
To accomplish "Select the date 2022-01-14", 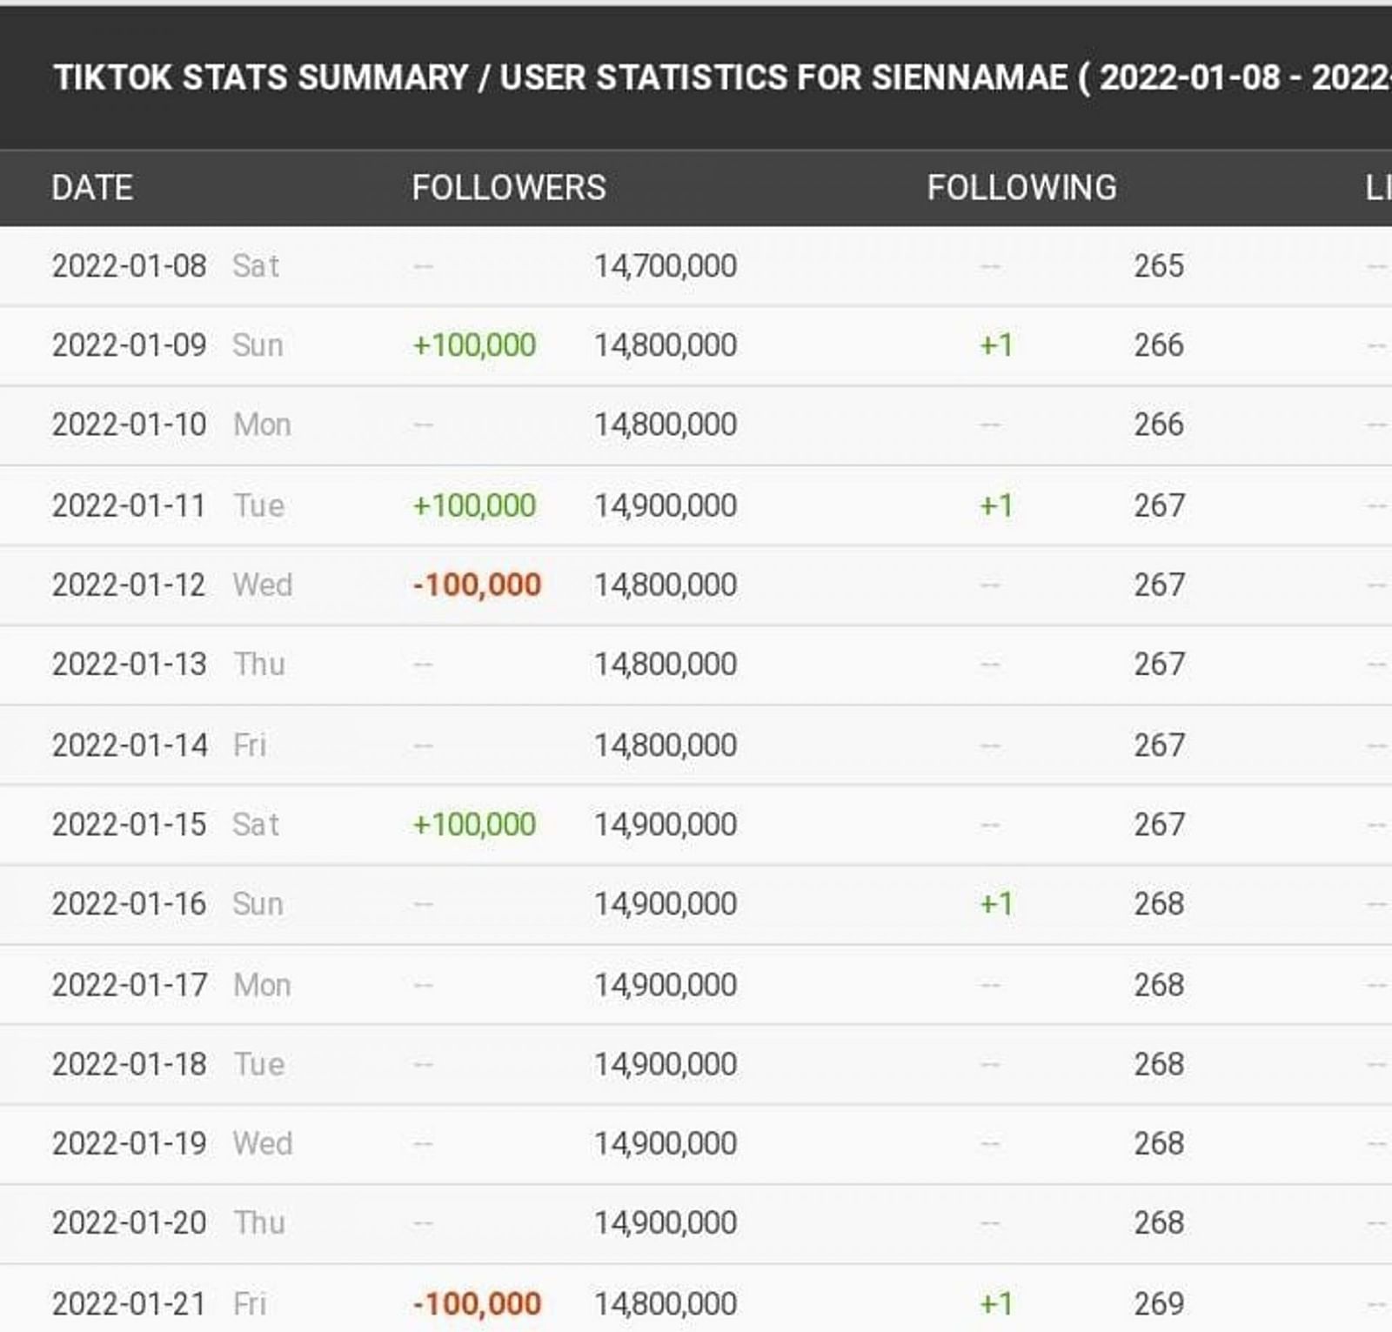I will [x=130, y=746].
